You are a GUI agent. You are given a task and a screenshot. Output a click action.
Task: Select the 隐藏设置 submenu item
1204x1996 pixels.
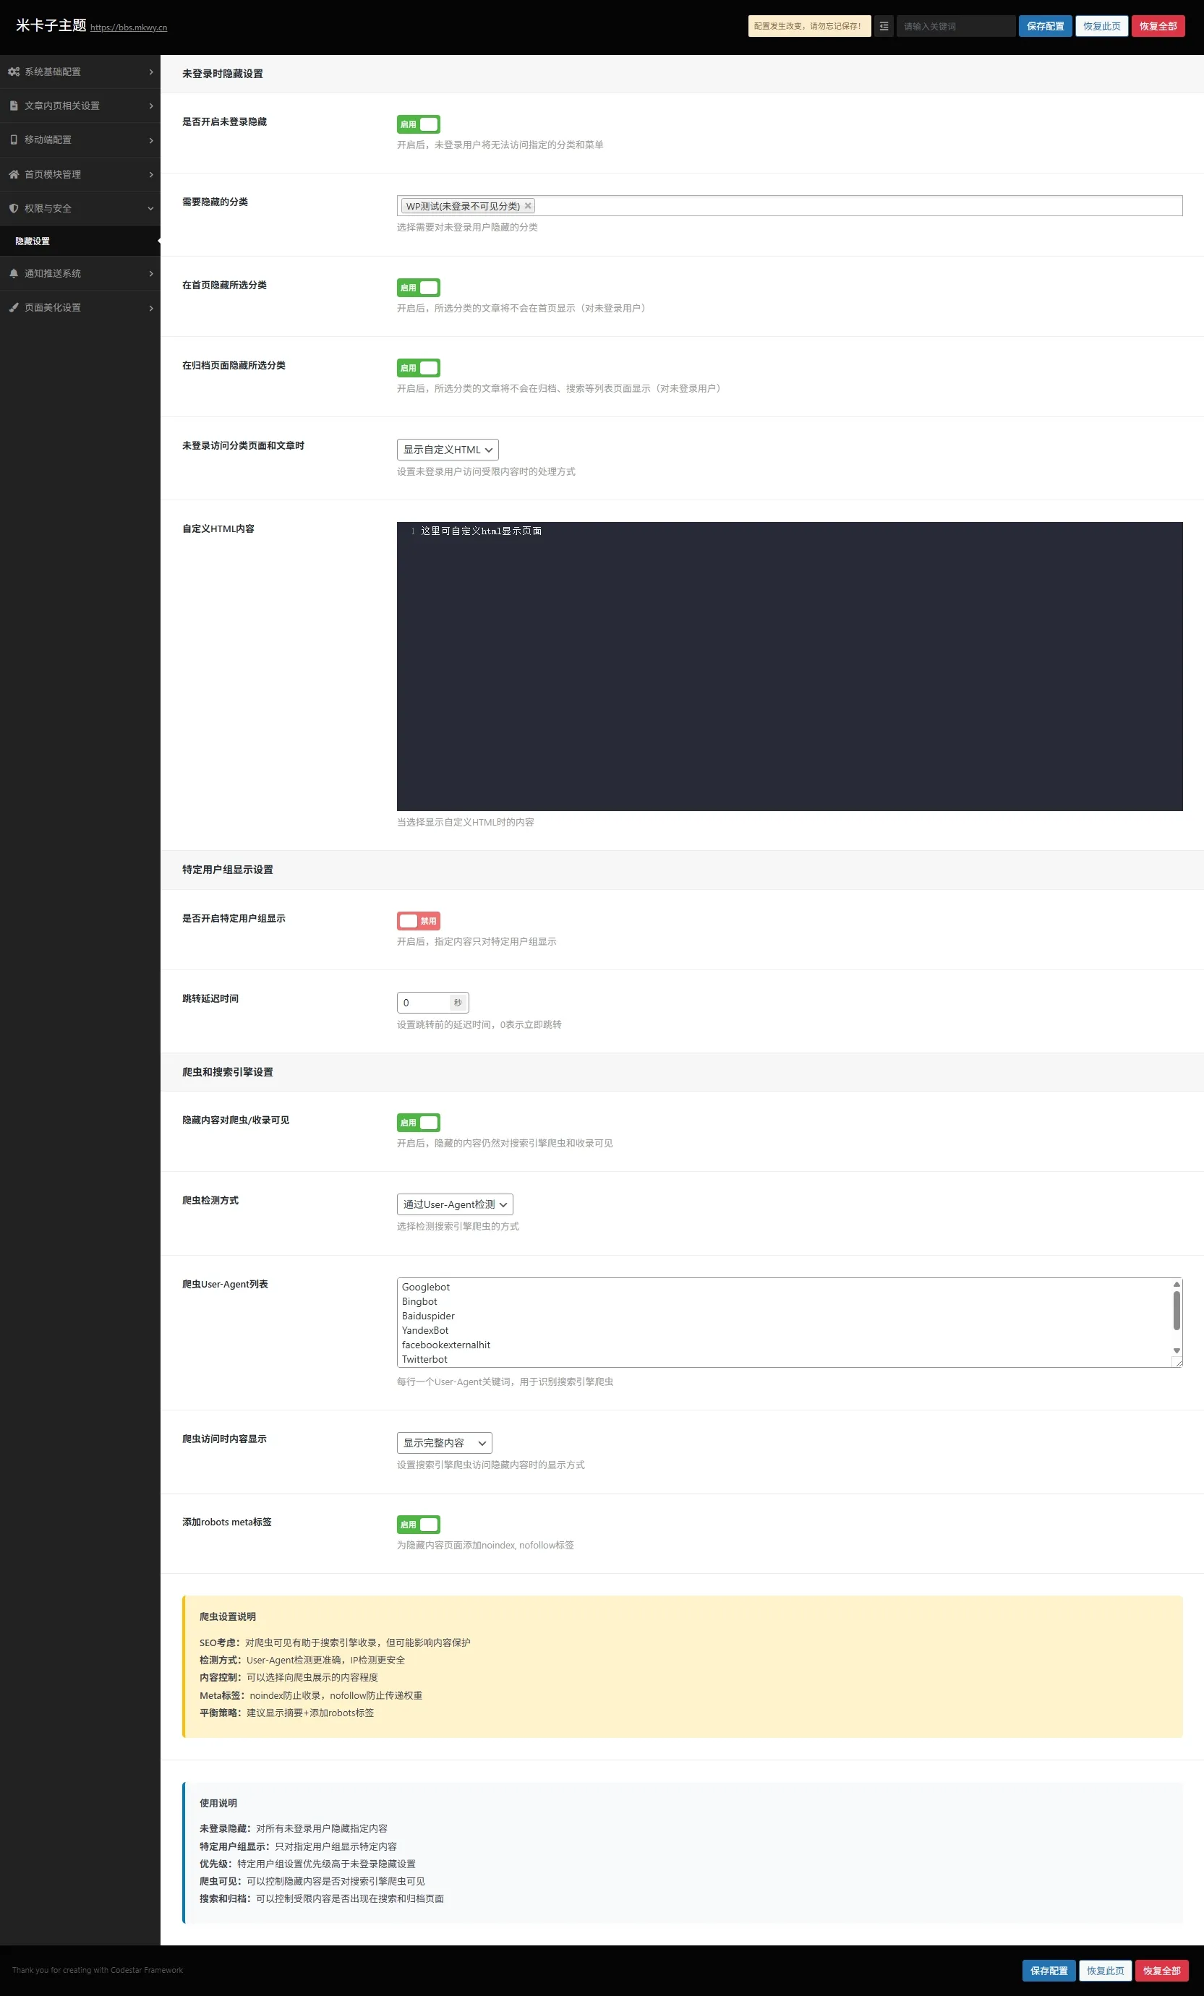[33, 241]
